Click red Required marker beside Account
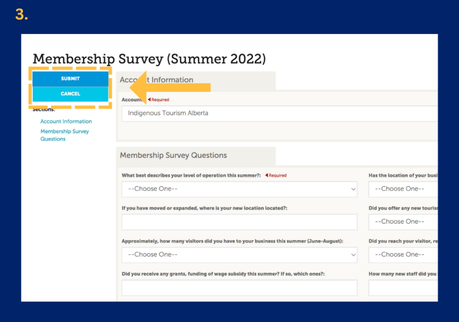The height and width of the screenshot is (322, 459). [x=158, y=100]
